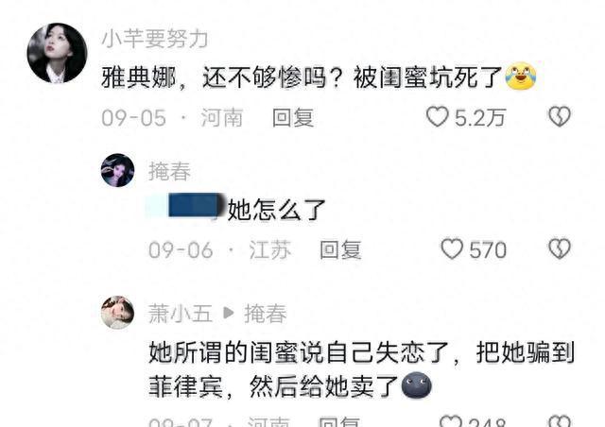
Task: Open username 掩春 above 她怎么了
Action: (170, 171)
